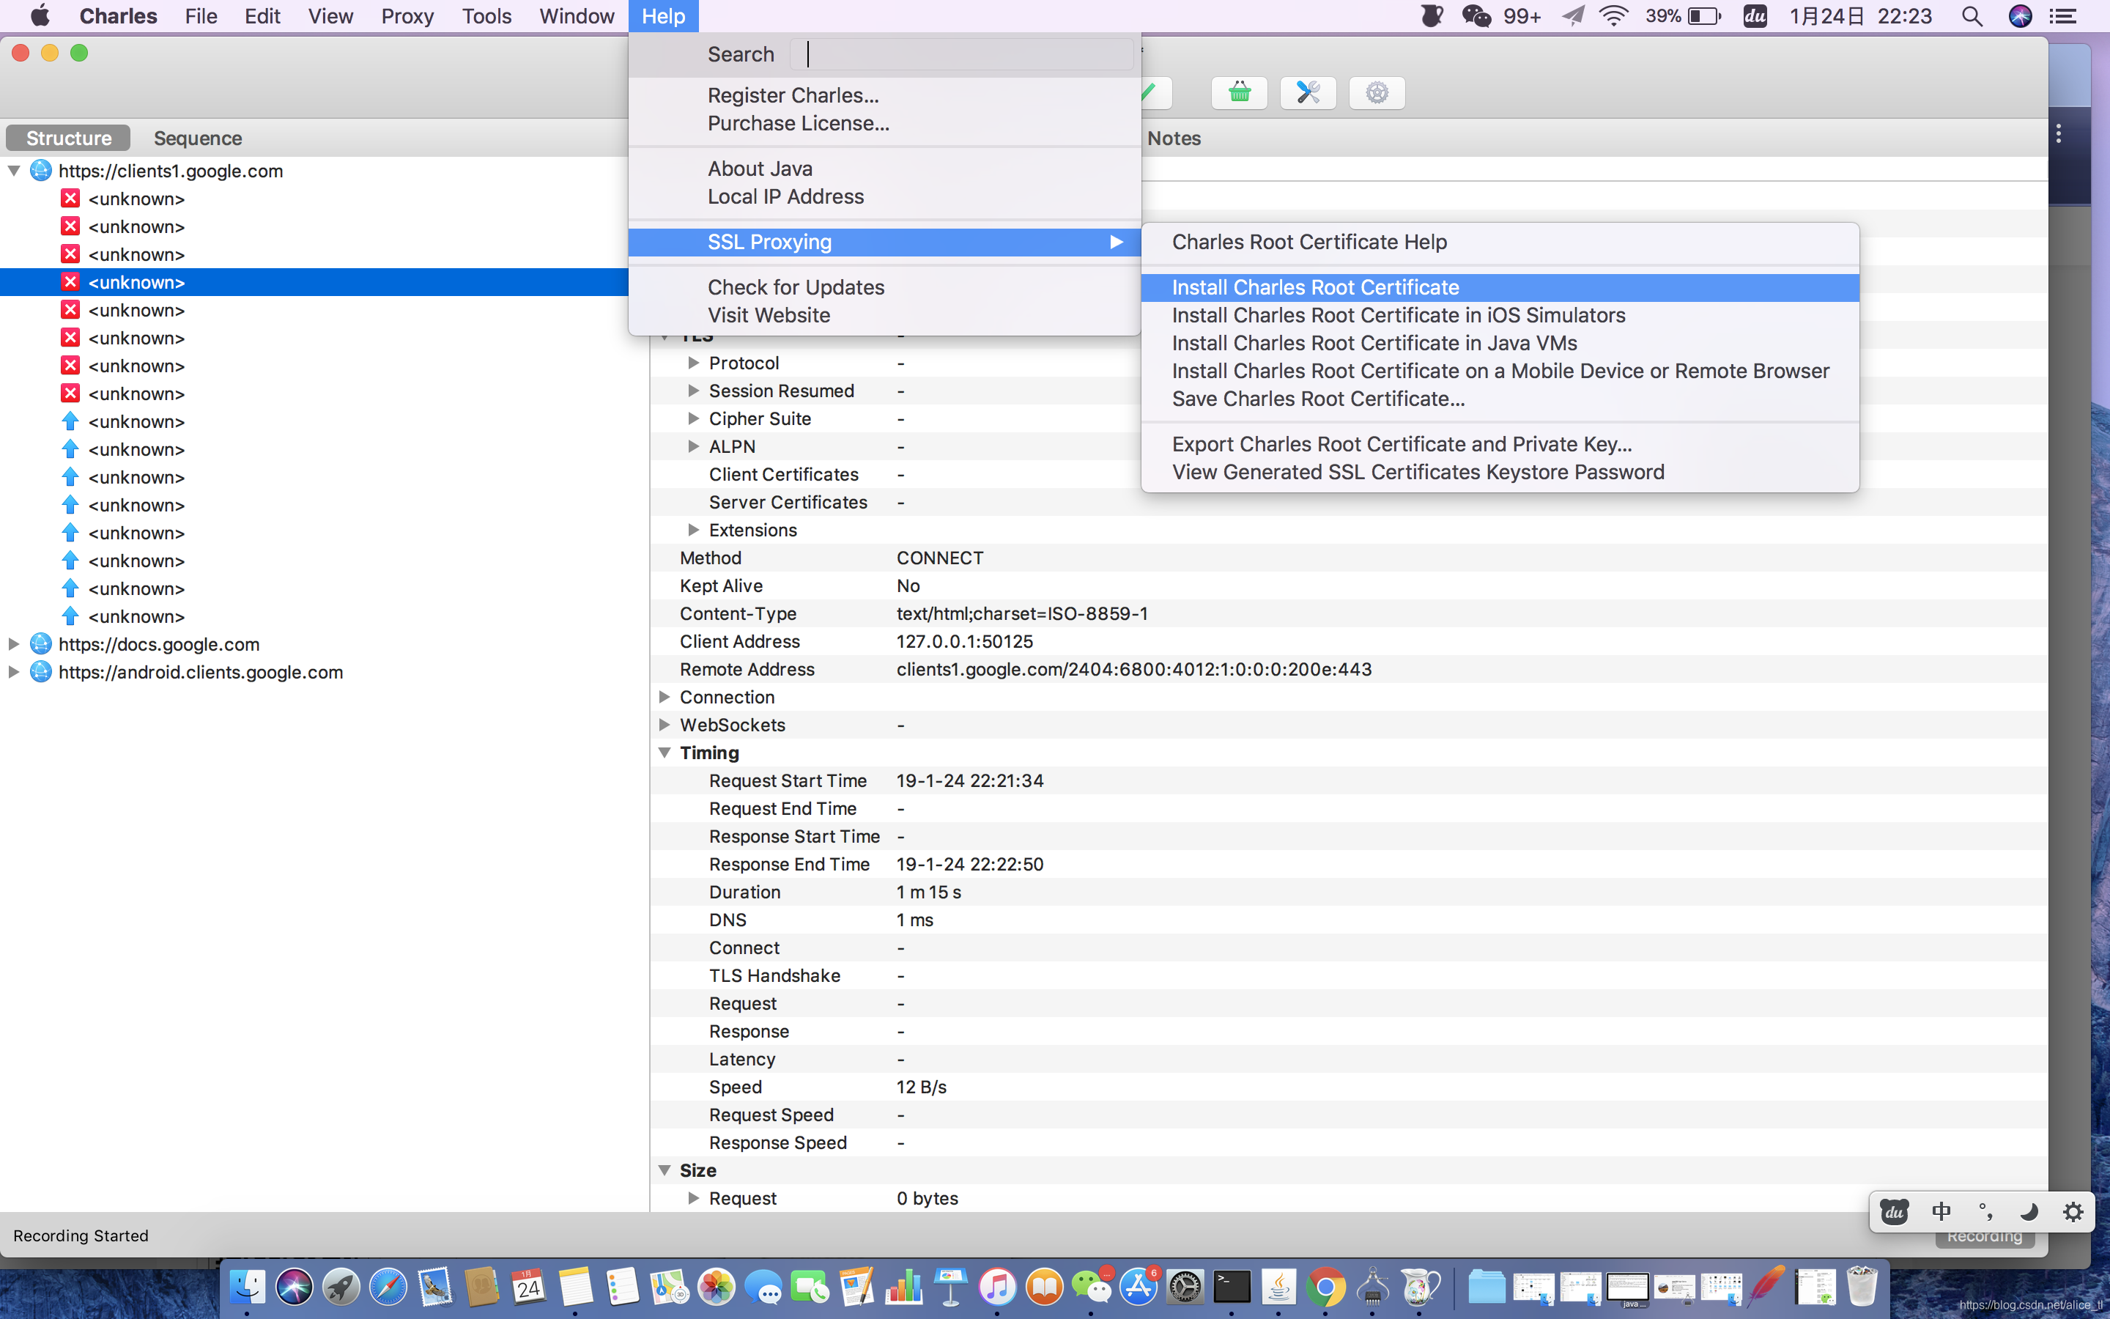The width and height of the screenshot is (2110, 1319).
Task: Expand the WebSockets section
Action: coord(665,725)
